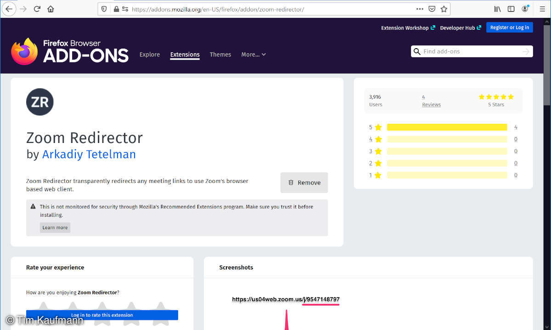Open the Extensions section
Image resolution: width=551 pixels, height=330 pixels.
click(x=185, y=54)
